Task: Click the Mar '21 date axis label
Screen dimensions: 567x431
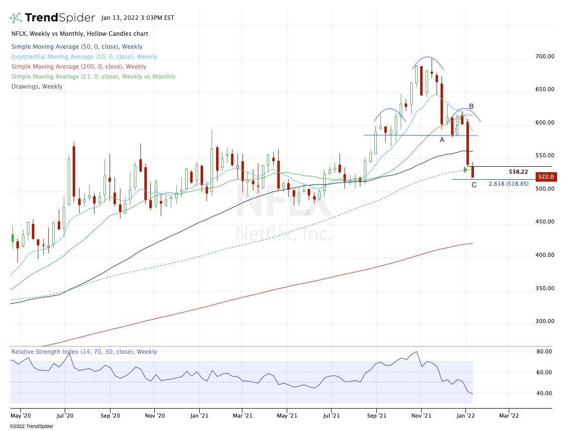Action: (242, 416)
